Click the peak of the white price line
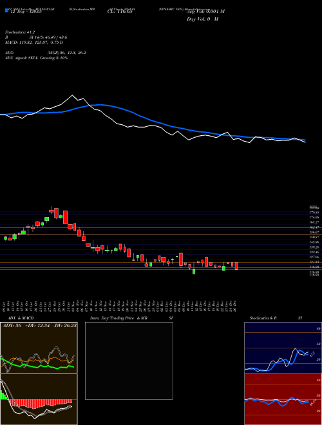Image resolution: width=322 pixels, height=425 pixels. (72, 95)
